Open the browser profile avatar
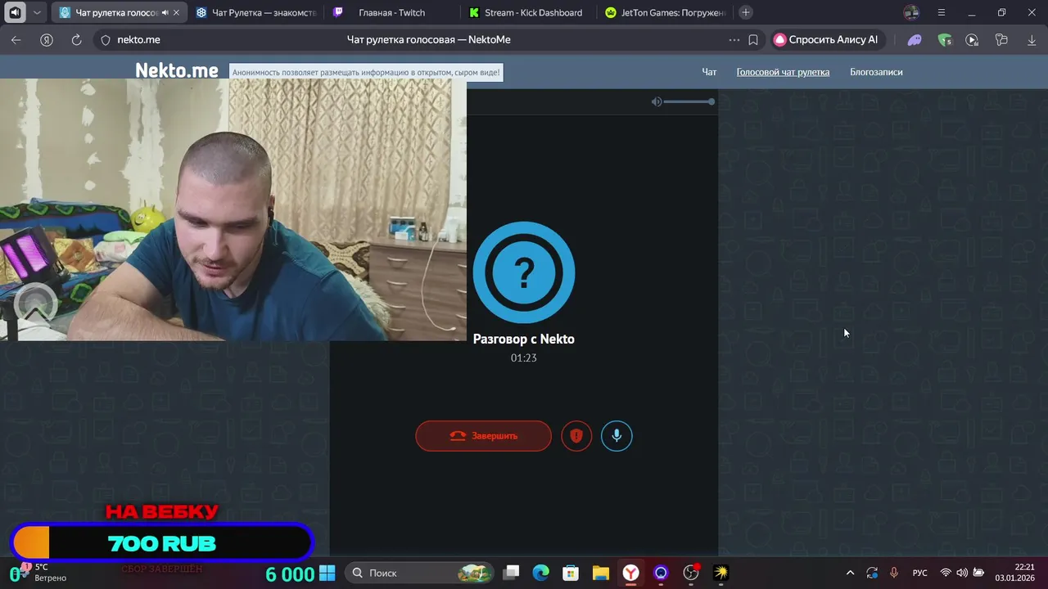 911,12
